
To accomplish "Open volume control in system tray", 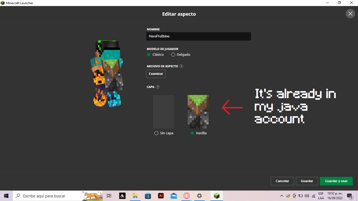I will click(x=307, y=196).
